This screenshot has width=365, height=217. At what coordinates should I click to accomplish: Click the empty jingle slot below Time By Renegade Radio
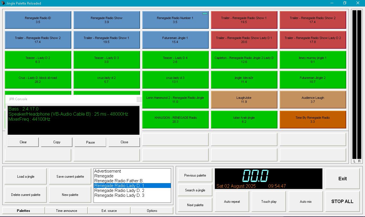(x=313, y=140)
